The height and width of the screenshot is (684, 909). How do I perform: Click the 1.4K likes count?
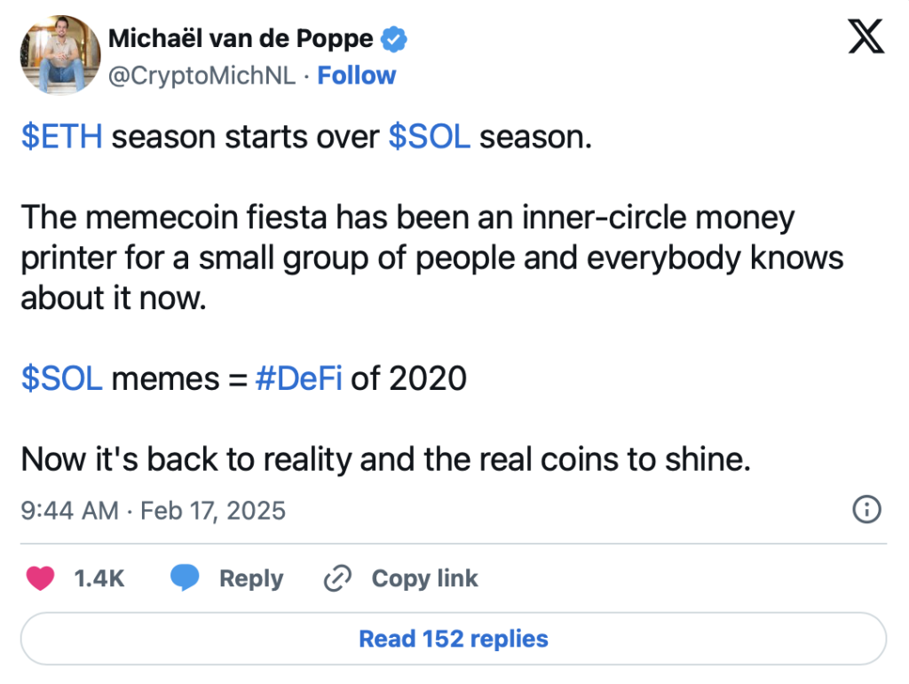point(99,579)
